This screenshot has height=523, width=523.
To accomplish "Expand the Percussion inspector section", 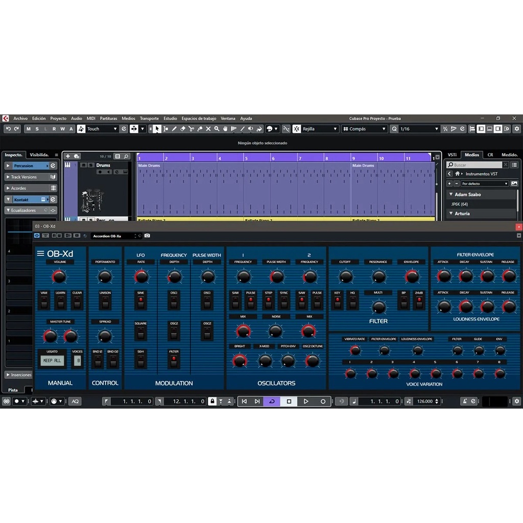I will click(8, 166).
